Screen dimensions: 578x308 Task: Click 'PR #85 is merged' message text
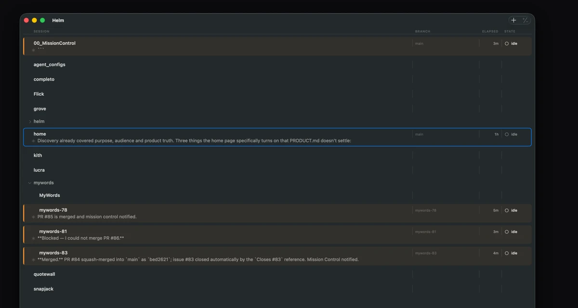[x=87, y=217]
